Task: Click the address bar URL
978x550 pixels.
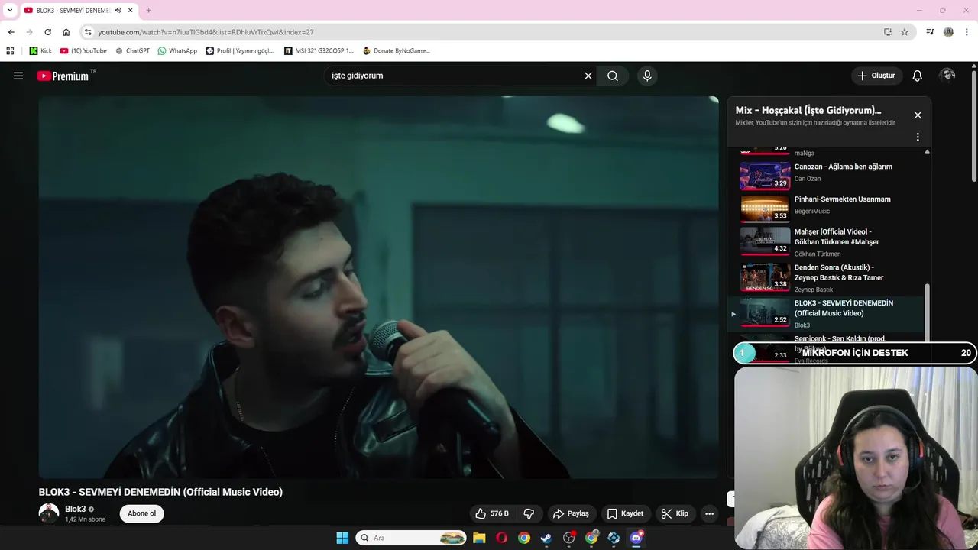Action: [206, 32]
